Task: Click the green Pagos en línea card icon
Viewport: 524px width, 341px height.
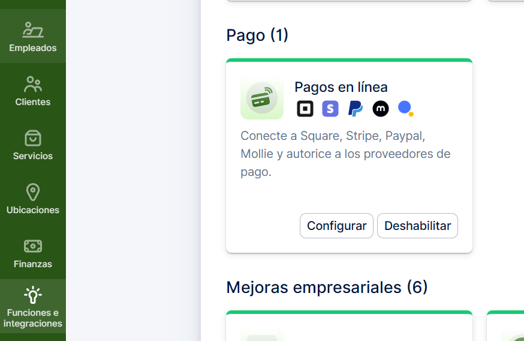Action: coord(262,98)
